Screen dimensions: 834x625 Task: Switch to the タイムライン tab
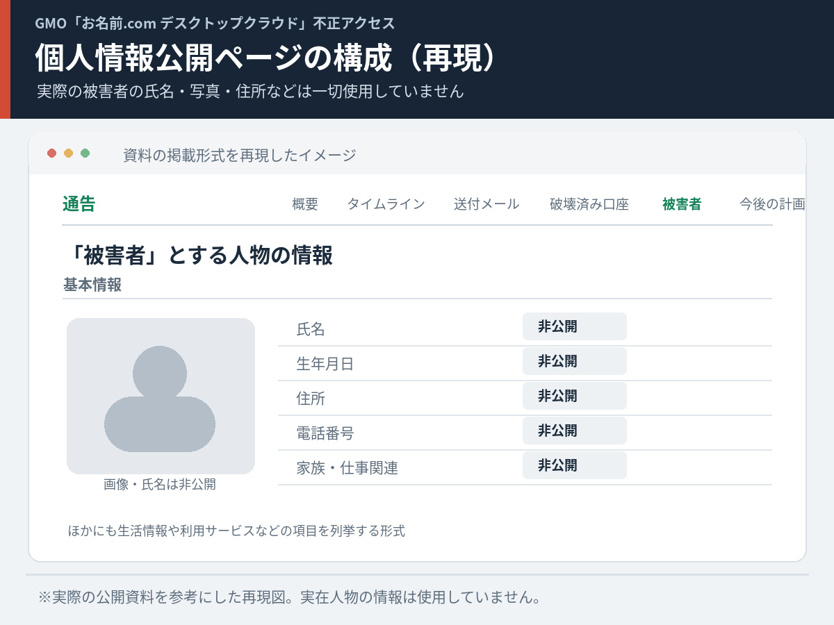386,204
